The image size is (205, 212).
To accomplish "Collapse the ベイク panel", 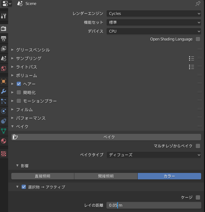I will [x=12, y=126].
